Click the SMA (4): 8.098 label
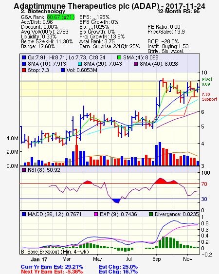 tap(141, 57)
